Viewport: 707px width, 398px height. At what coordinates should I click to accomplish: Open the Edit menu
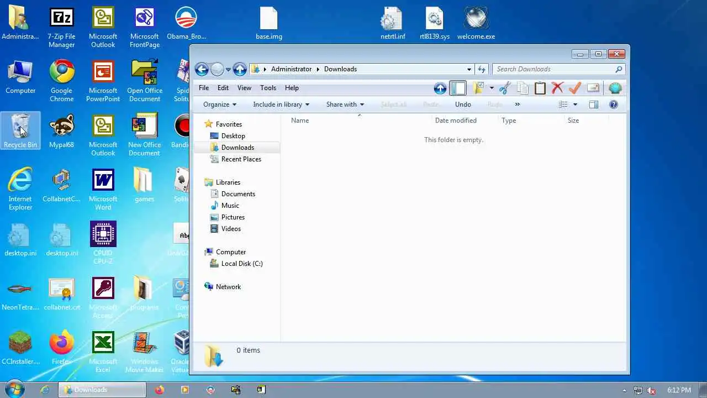point(223,88)
